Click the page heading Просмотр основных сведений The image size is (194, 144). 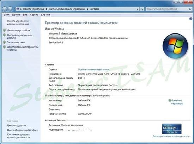click(x=81, y=23)
